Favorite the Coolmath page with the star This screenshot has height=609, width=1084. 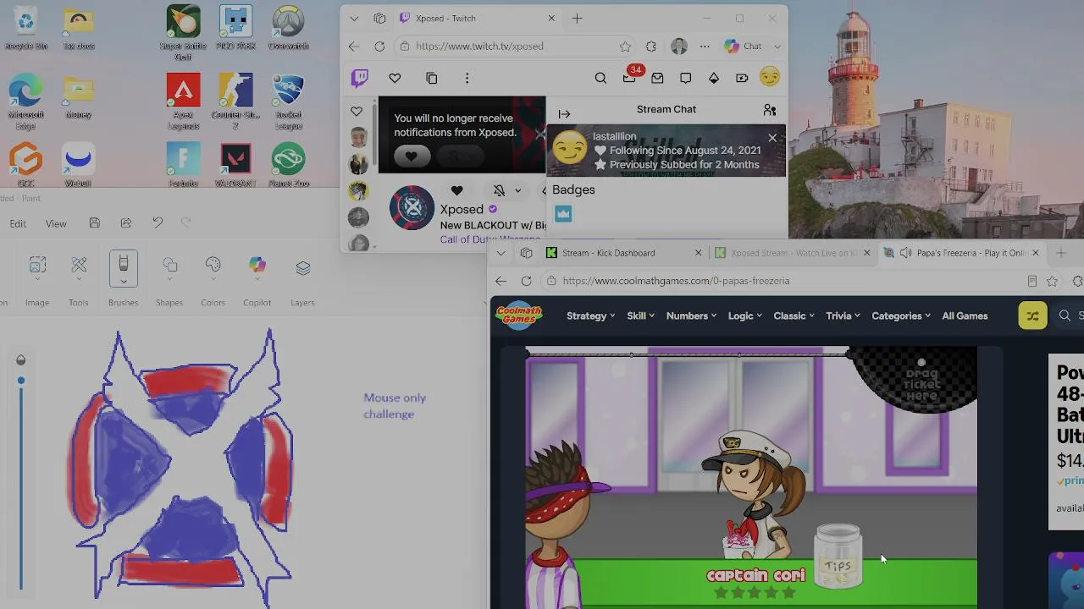click(1052, 281)
